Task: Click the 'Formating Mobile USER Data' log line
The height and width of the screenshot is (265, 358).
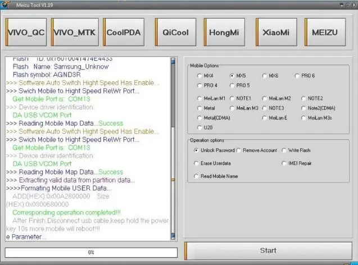Action: click(x=58, y=188)
